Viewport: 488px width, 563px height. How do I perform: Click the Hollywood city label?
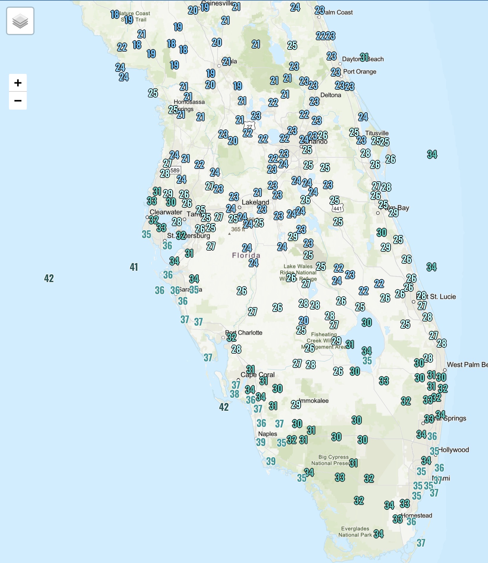(x=454, y=450)
